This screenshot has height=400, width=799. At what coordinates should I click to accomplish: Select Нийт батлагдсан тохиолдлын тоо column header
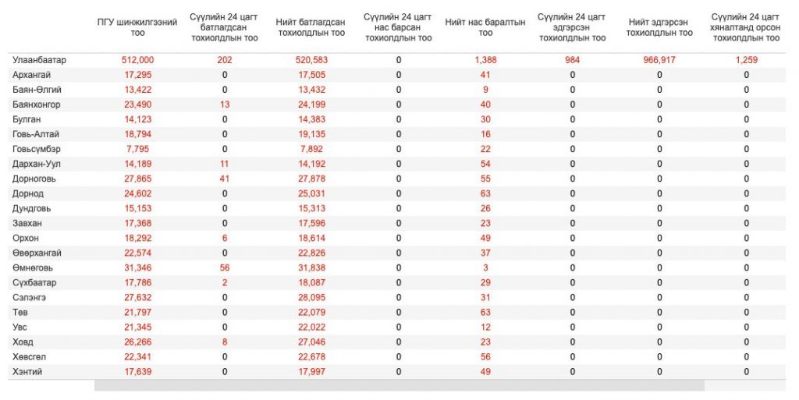(311, 27)
